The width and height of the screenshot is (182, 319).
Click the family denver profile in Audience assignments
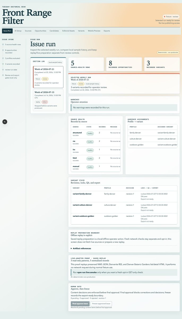click(x=136, y=132)
